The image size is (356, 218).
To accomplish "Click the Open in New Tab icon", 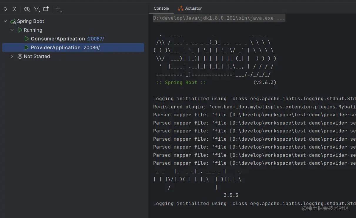I will [46, 9].
